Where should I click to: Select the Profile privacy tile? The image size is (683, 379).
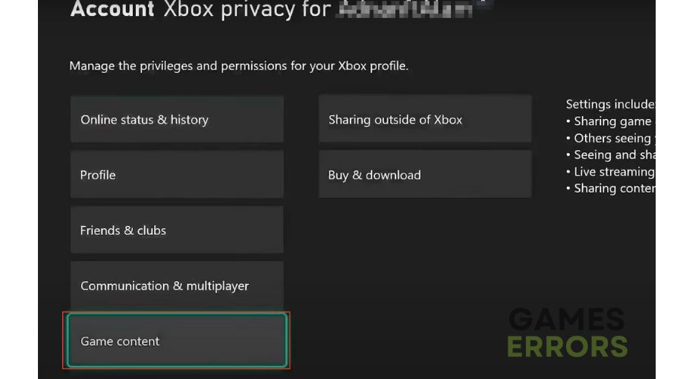coord(177,174)
